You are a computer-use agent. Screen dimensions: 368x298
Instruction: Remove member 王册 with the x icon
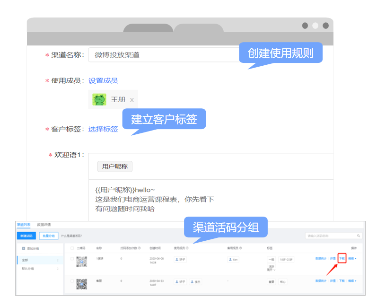tap(132, 100)
